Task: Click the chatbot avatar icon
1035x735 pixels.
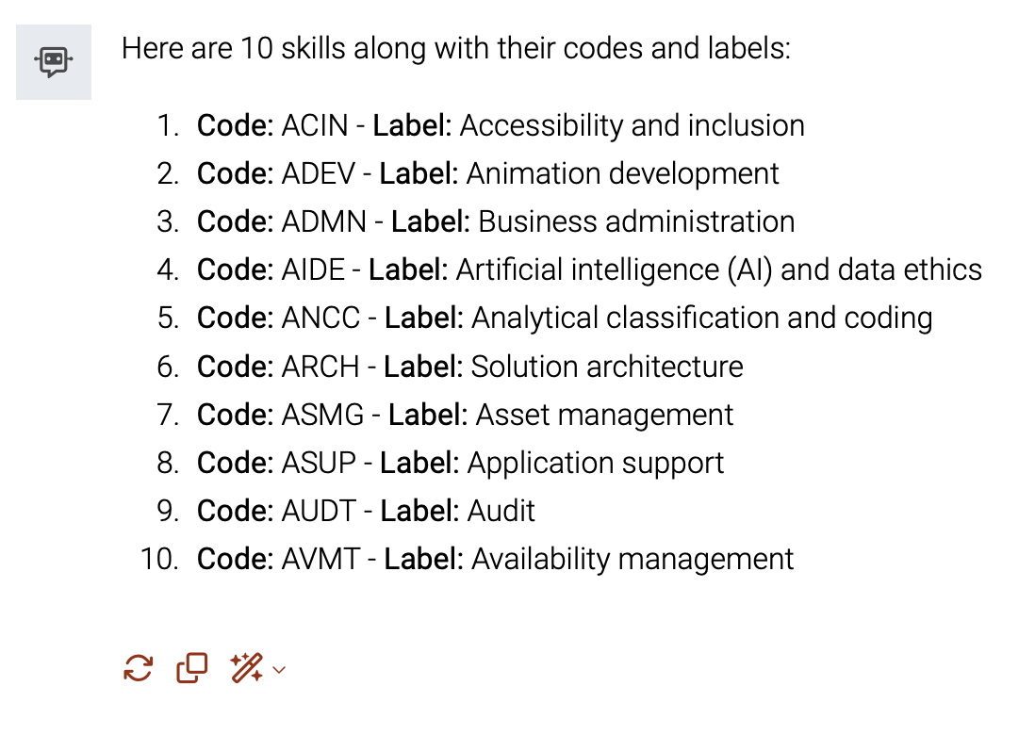Action: (x=54, y=62)
